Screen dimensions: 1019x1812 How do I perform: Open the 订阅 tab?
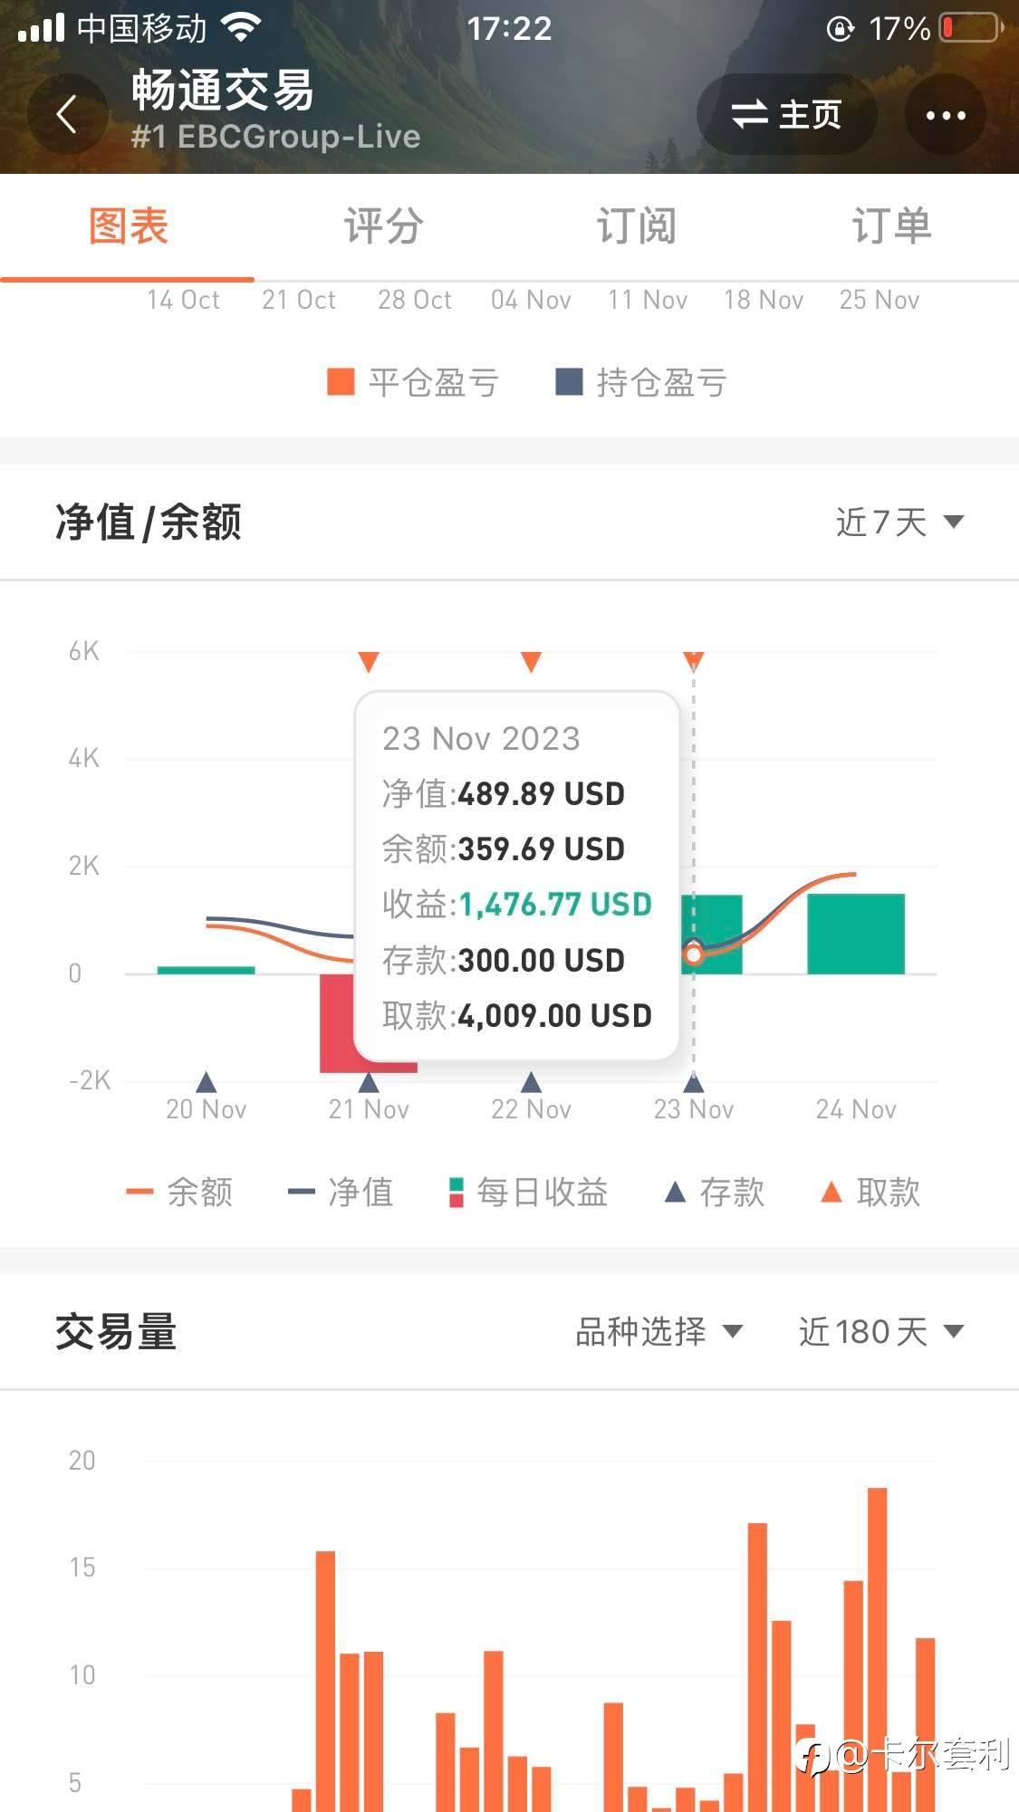[x=636, y=226]
